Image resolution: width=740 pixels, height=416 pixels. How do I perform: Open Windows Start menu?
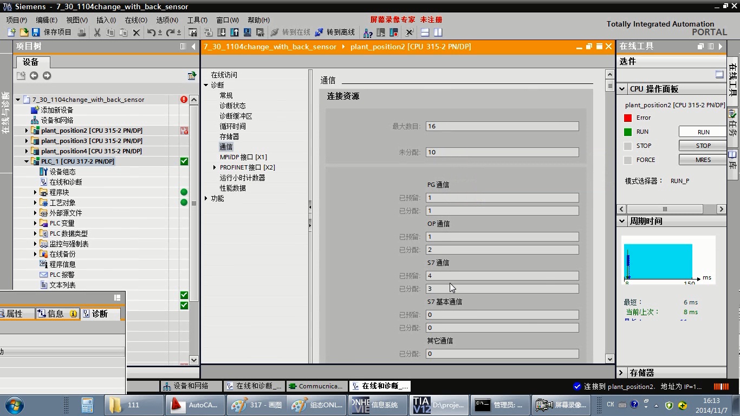pos(15,405)
